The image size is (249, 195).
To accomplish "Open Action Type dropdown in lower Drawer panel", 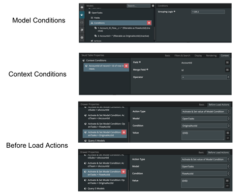I will coord(205,159).
